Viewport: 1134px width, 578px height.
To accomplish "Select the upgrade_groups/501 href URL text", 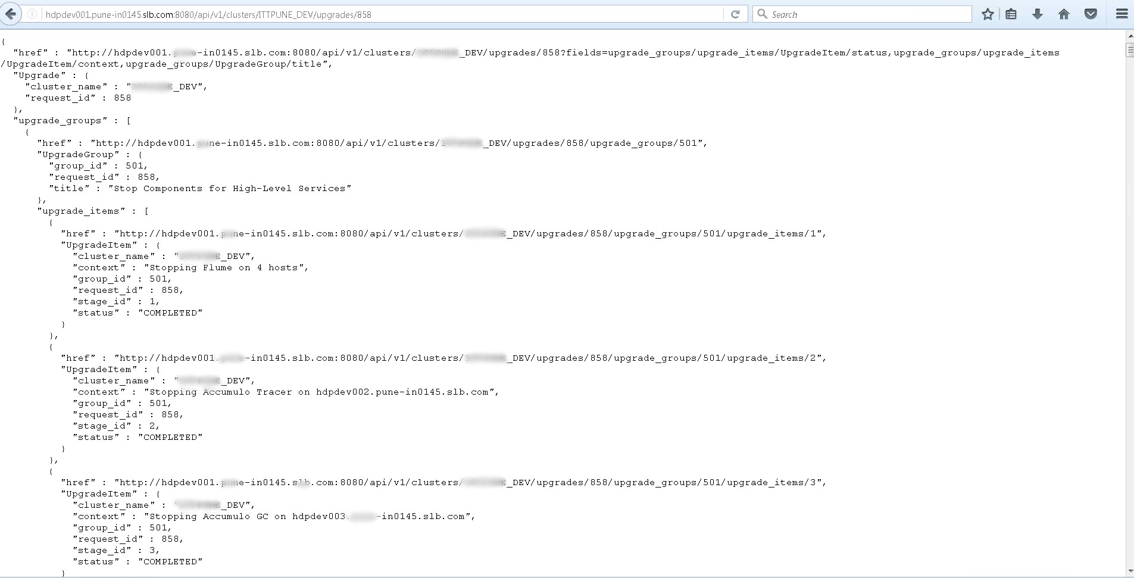I will click(398, 143).
